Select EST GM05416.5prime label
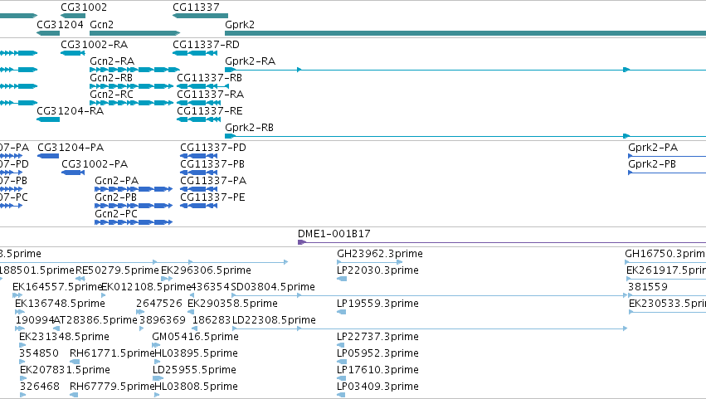The height and width of the screenshot is (399, 706). point(196,337)
